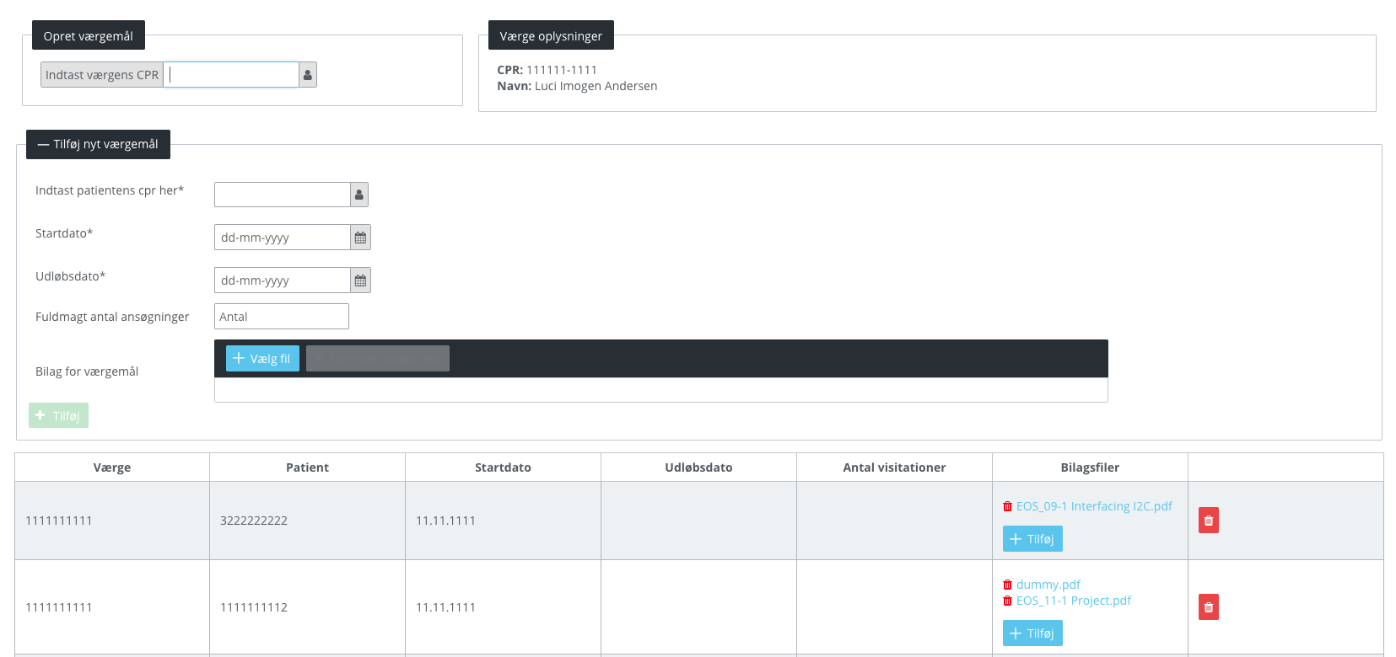Image resolution: width=1396 pixels, height=657 pixels.
Task: Click Tilføj under EOS_11-1 Project.pdf
Action: click(1032, 633)
